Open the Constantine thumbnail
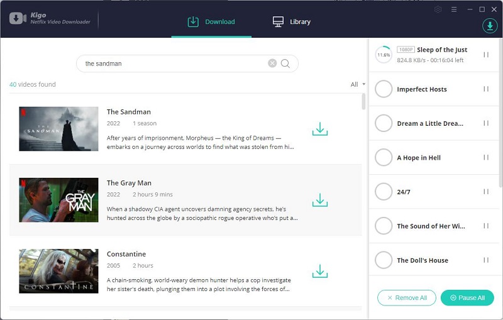Screen dimensions: 503x320 (x=58, y=271)
